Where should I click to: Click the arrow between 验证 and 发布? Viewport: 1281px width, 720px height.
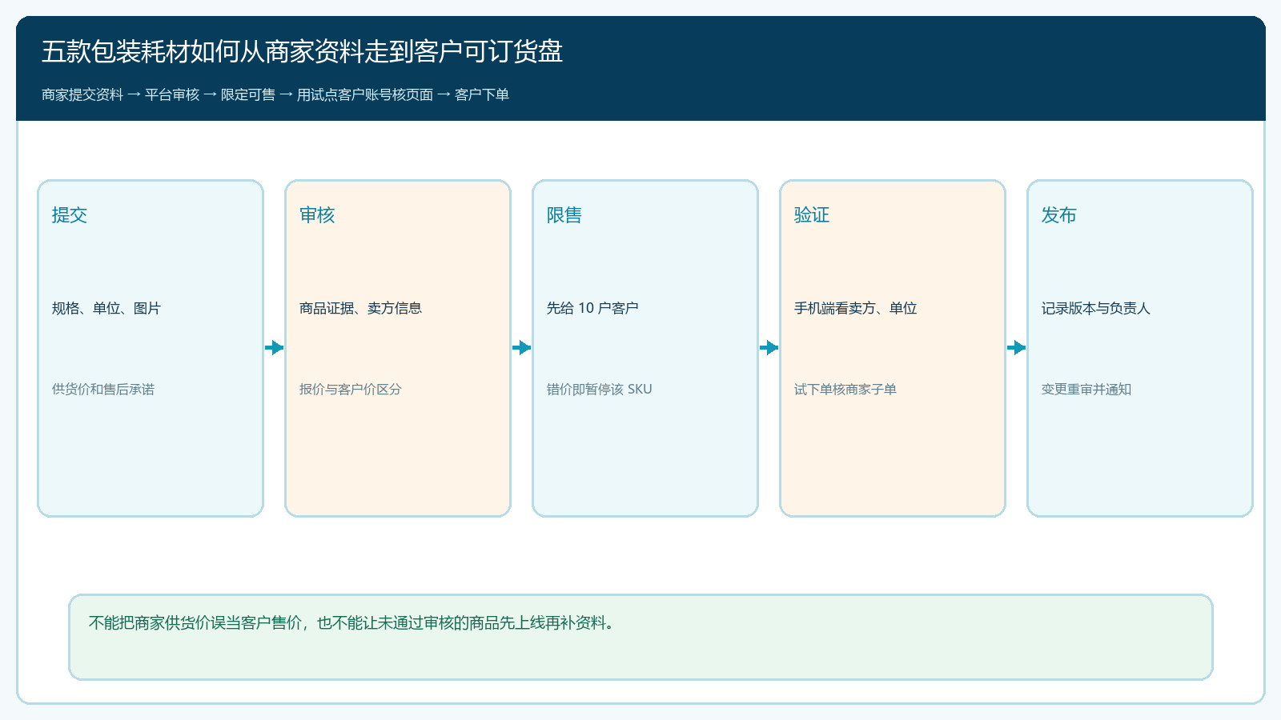(1016, 347)
